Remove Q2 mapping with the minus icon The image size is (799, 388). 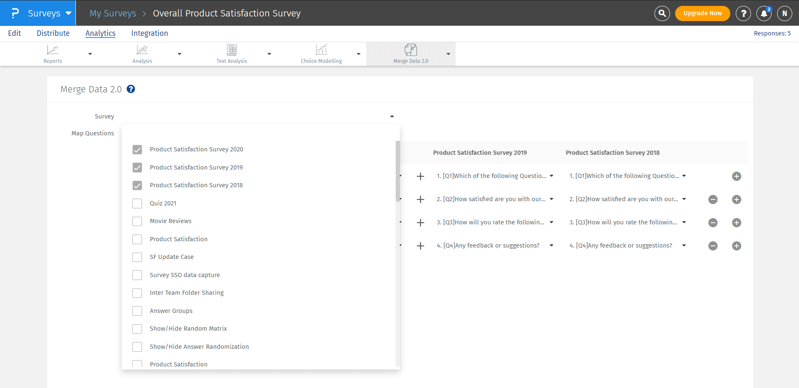pos(713,199)
